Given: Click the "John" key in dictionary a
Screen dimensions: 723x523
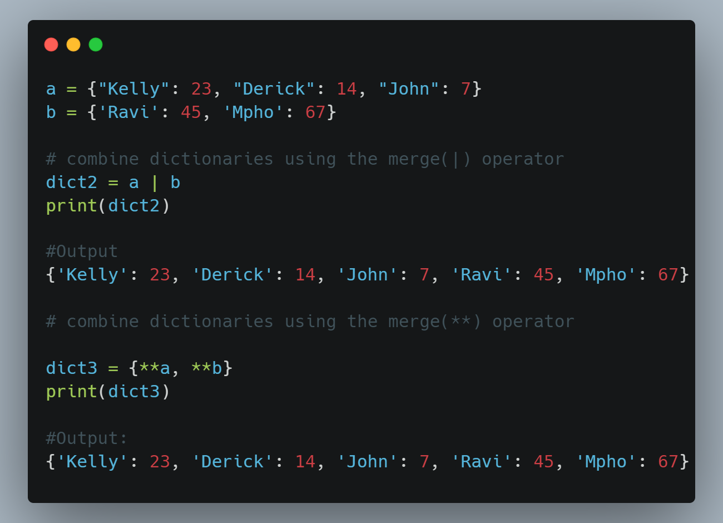Looking at the screenshot, I should pos(409,89).
